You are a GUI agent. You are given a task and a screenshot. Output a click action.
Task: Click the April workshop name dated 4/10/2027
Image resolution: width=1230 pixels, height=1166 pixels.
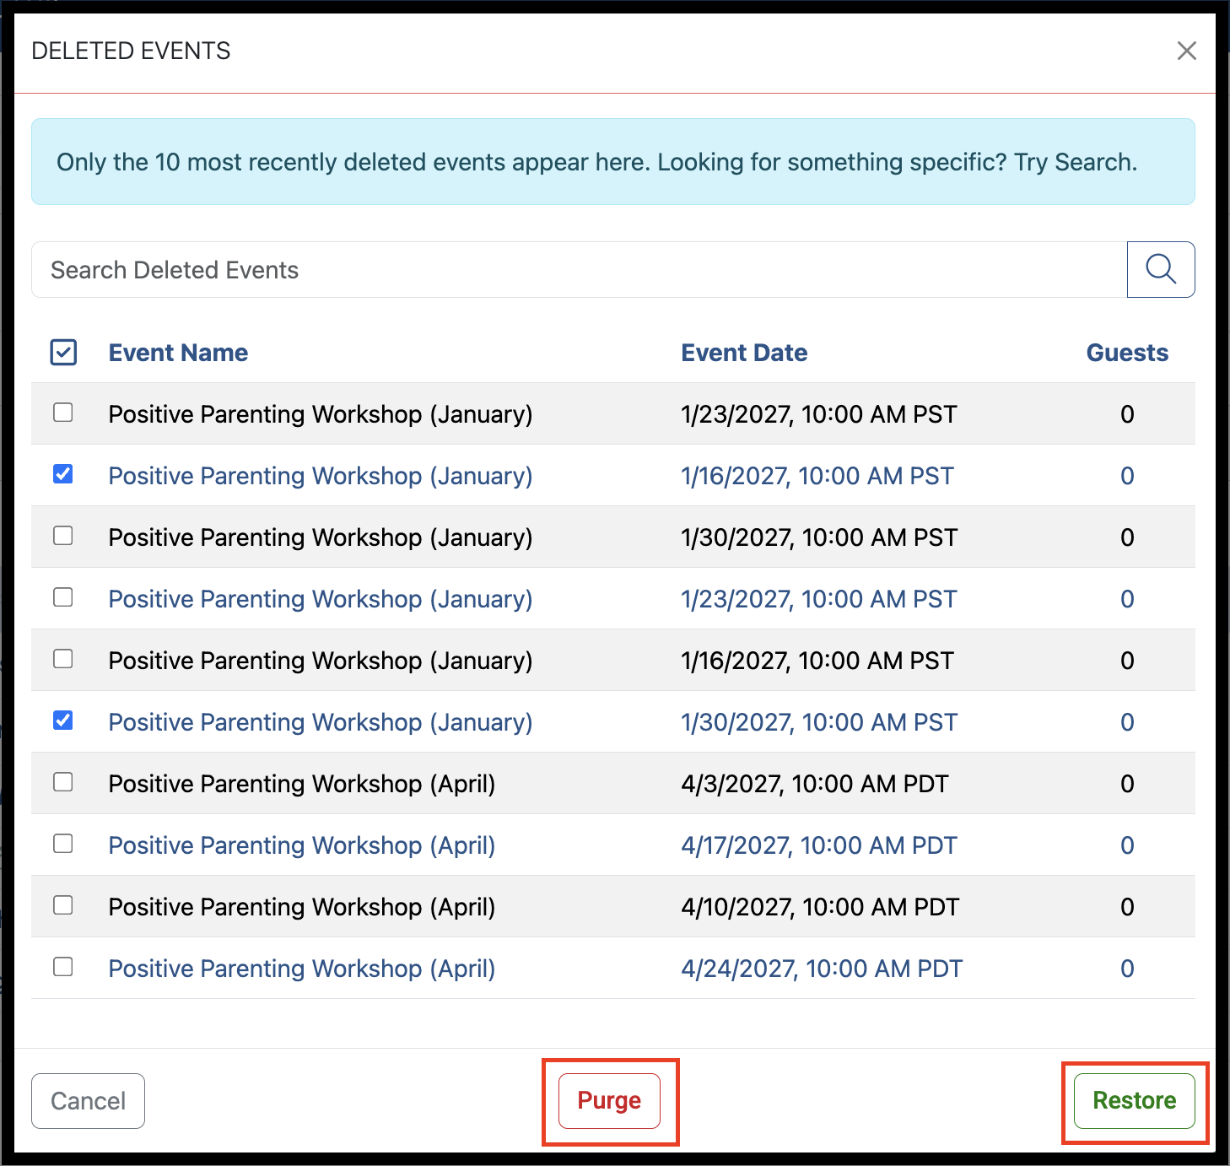tap(302, 907)
